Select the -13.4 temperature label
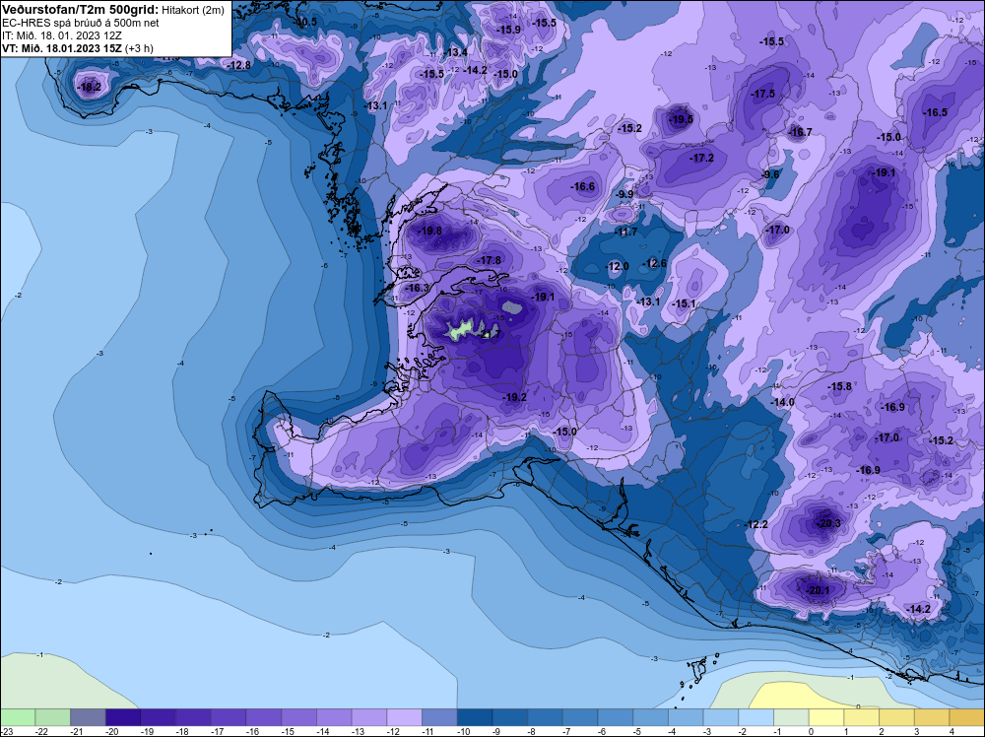This screenshot has width=985, height=737. 455,52
